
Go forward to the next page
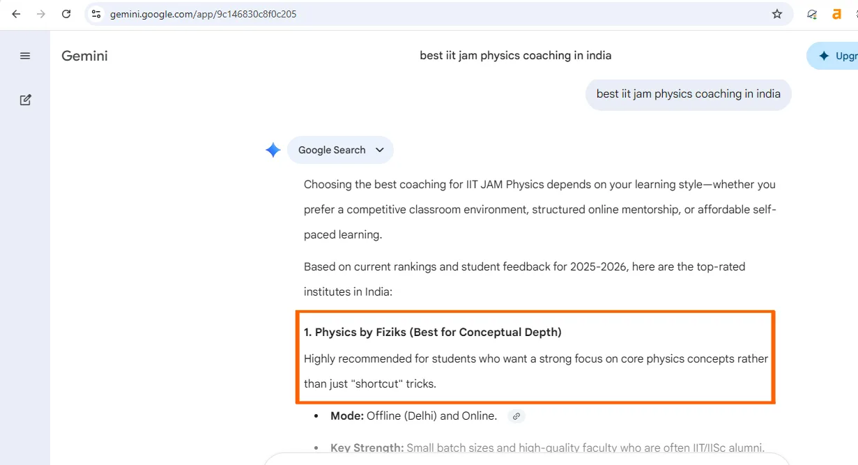click(x=41, y=14)
